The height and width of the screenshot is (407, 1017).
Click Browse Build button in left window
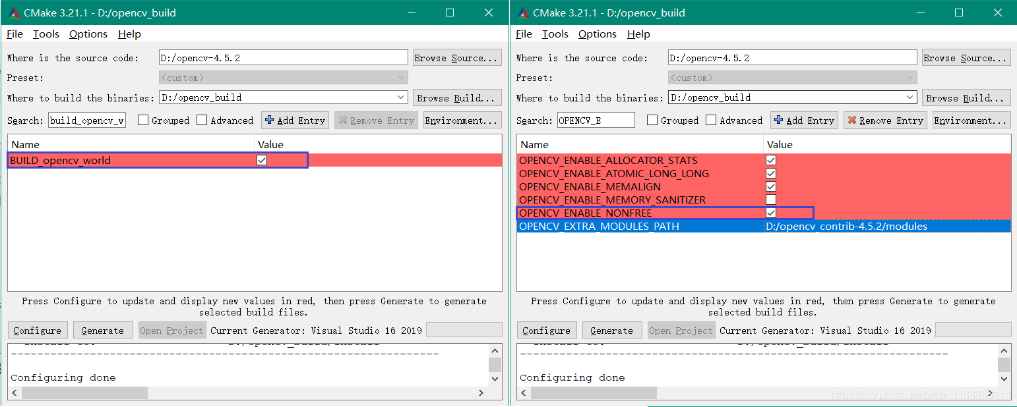click(x=457, y=98)
